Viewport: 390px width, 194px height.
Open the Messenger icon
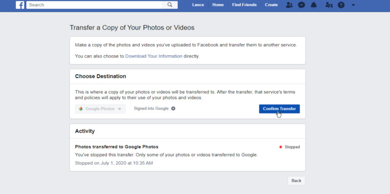(x=302, y=5)
